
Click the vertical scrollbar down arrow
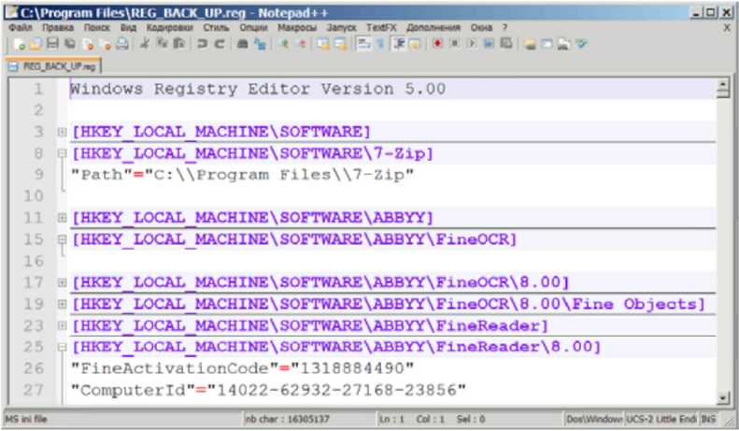click(x=723, y=398)
